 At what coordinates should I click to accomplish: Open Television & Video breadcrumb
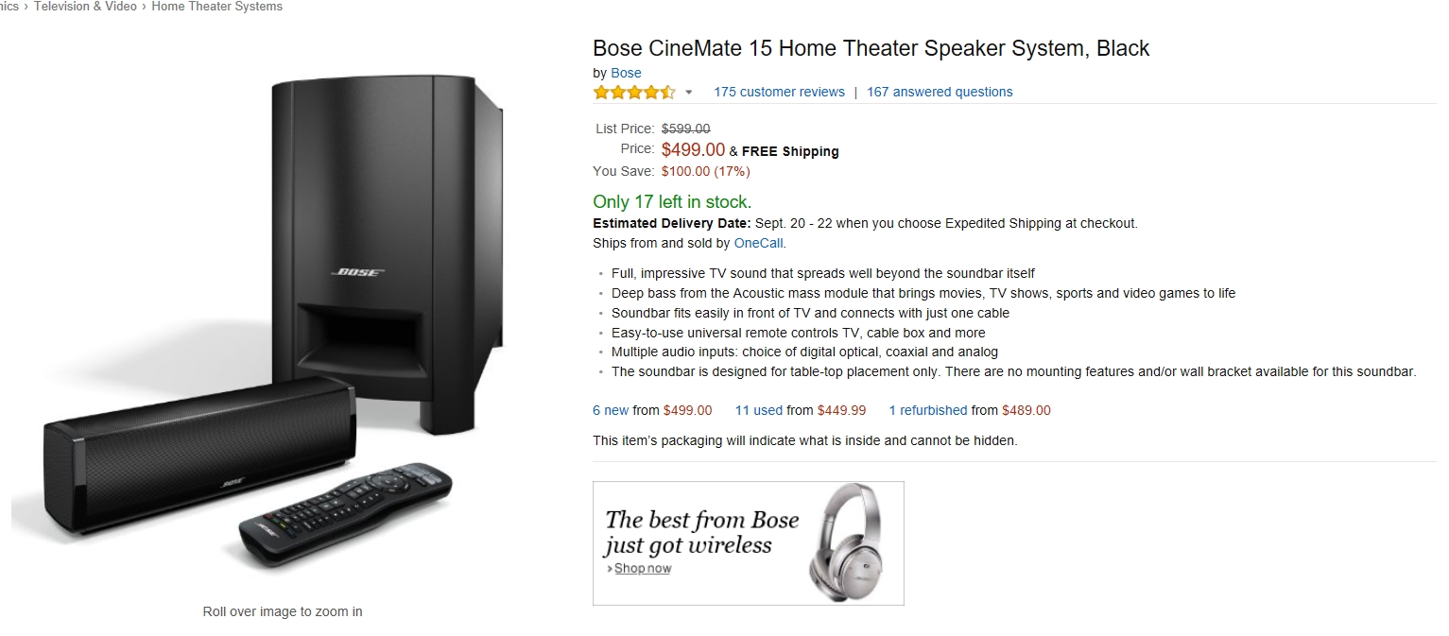point(85,7)
